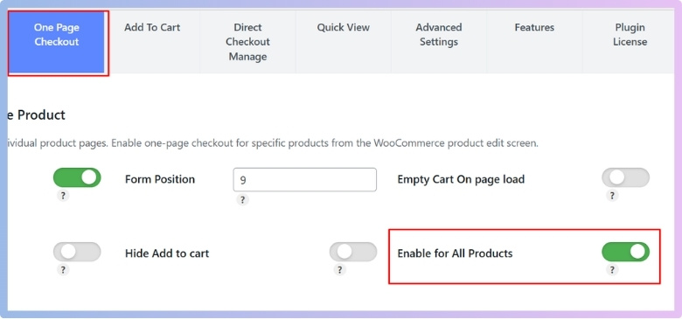The height and width of the screenshot is (319, 682).
Task: Click the Form Position label
Action: pyautogui.click(x=160, y=179)
